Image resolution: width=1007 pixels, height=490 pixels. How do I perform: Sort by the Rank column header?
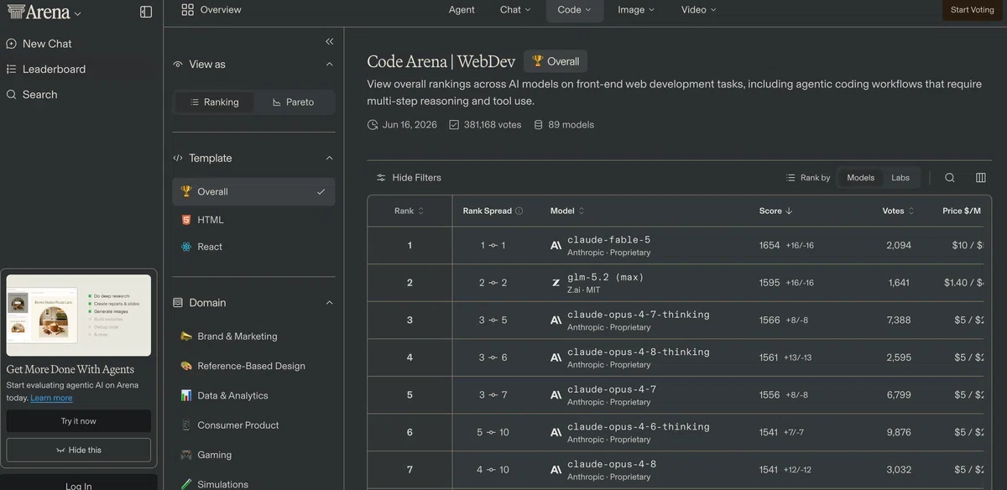tap(410, 211)
